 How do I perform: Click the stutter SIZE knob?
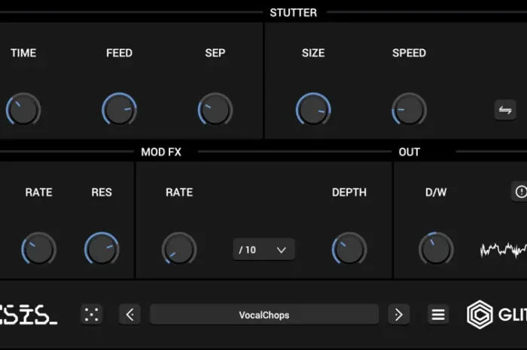point(313,110)
